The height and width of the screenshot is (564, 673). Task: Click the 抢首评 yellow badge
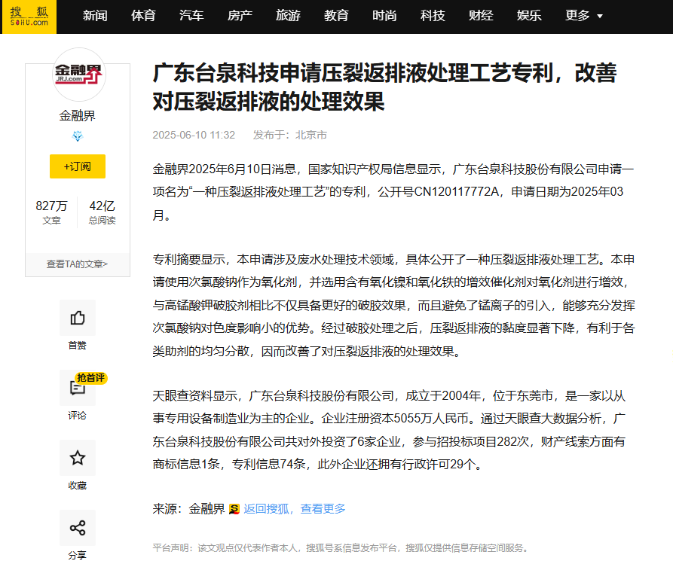(90, 378)
